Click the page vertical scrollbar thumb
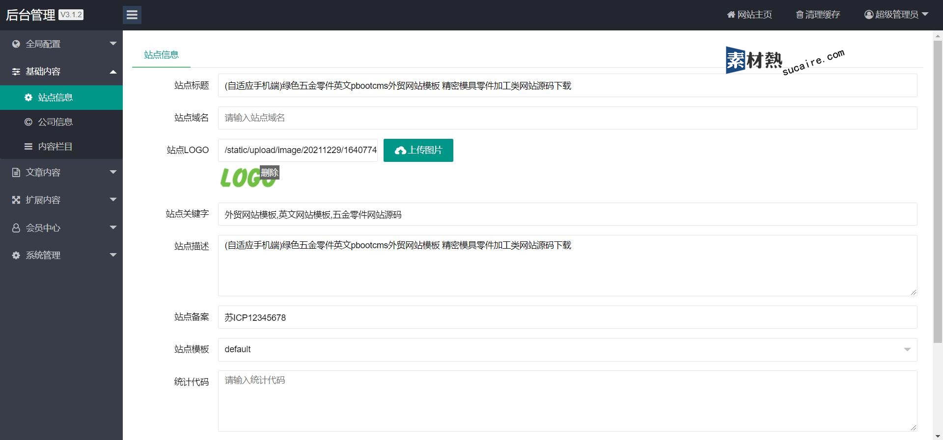943x440 pixels. pyautogui.click(x=938, y=191)
